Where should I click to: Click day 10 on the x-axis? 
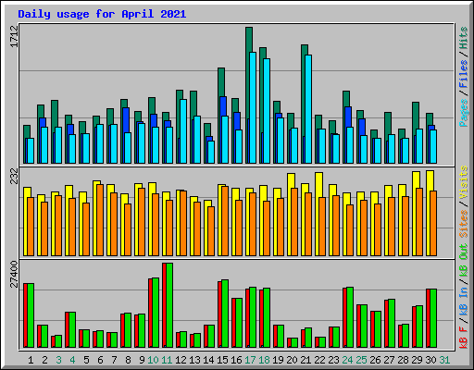click(153, 360)
